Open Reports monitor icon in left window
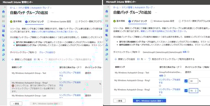 coord(4,40)
